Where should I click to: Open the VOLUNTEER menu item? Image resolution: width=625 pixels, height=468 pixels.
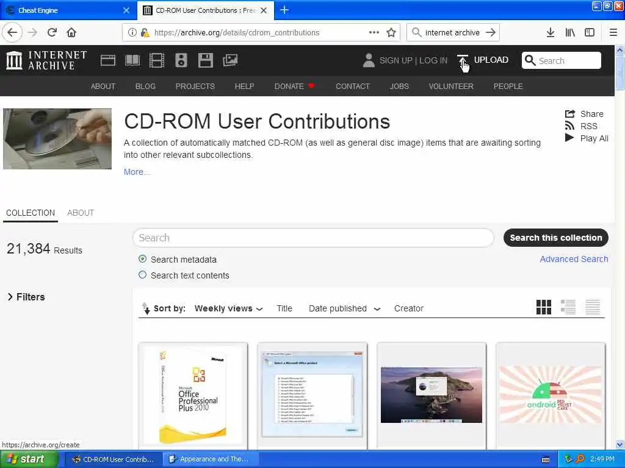tap(451, 87)
